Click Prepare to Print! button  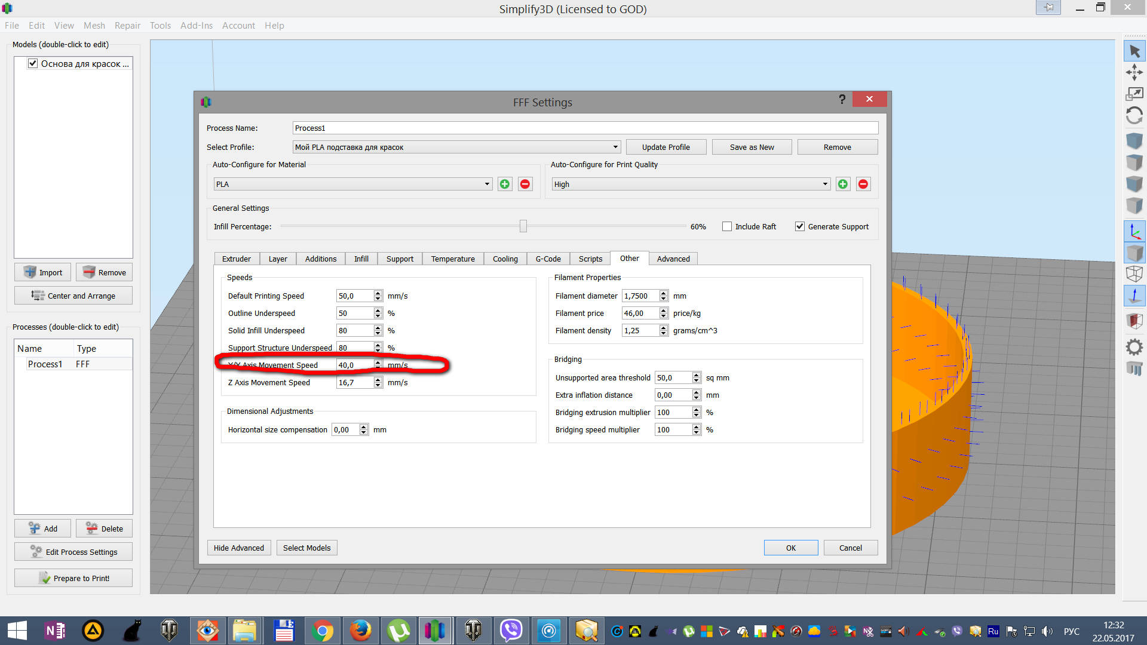pos(73,578)
